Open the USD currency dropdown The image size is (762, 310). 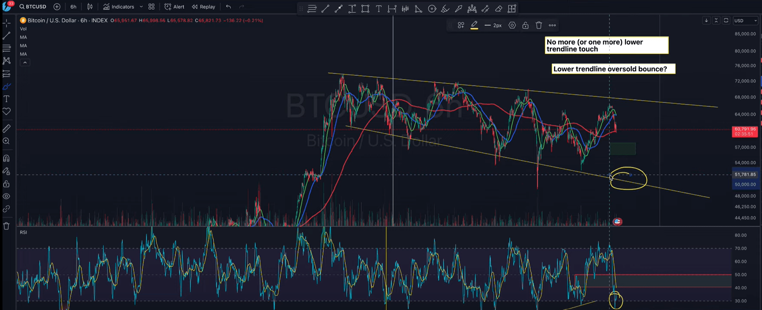point(745,21)
